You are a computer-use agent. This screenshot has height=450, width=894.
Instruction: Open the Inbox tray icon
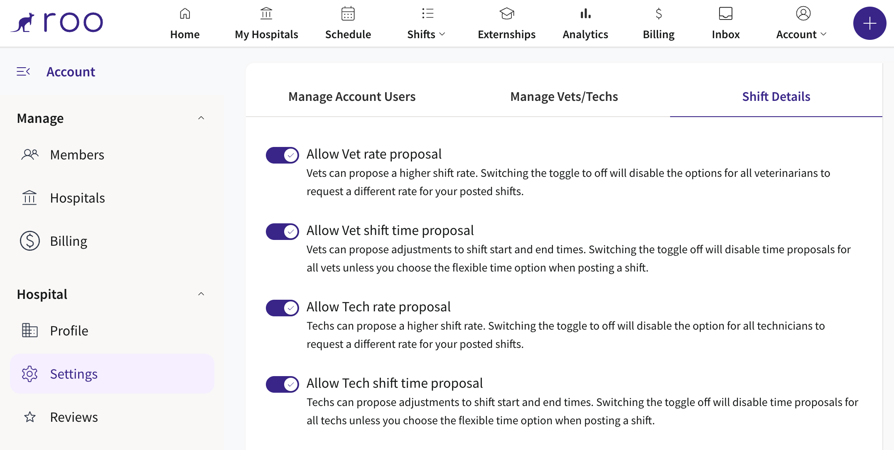click(x=725, y=13)
